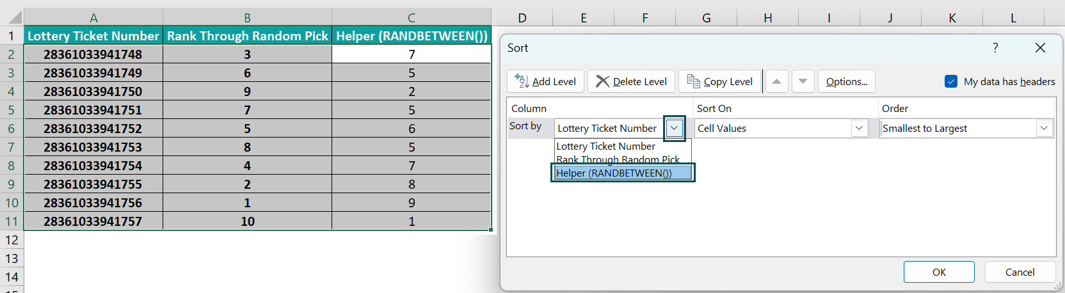Screen dimensions: 1065x293
Task: Cancel the Sort dialog
Action: point(1020,272)
